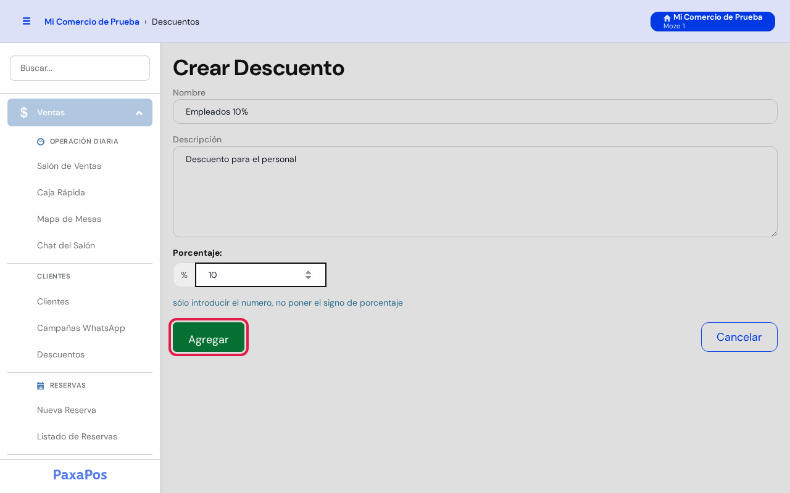Click the Porcentaje number spinner arrows
The width and height of the screenshot is (790, 493).
[308, 275]
